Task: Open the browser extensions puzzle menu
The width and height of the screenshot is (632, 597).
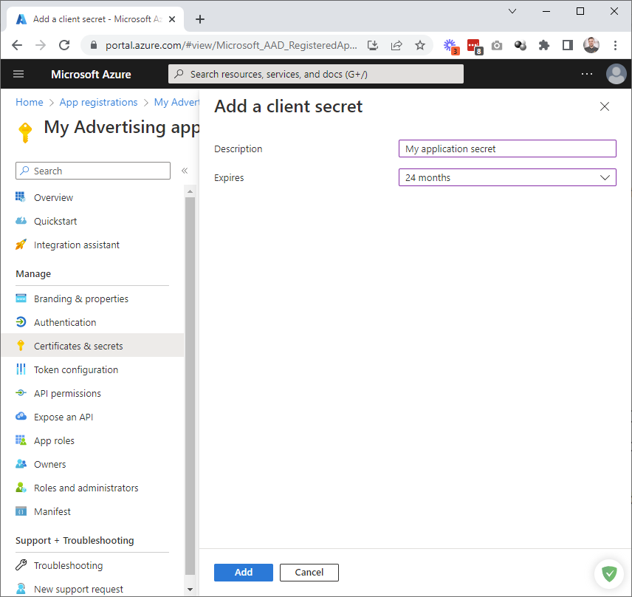Action: pos(544,45)
